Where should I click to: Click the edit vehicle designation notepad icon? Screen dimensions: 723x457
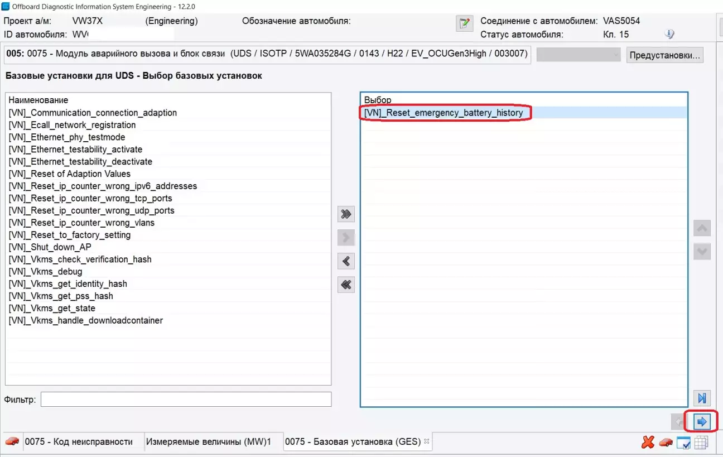(464, 23)
